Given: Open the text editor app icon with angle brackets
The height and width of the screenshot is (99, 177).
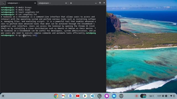Looking at the screenshot, I should 121,96.
